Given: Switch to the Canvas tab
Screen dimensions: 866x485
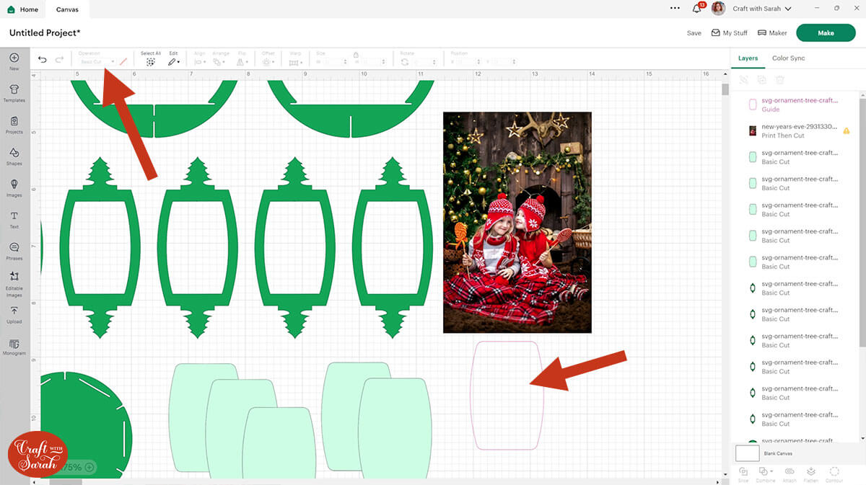Looking at the screenshot, I should (x=67, y=9).
